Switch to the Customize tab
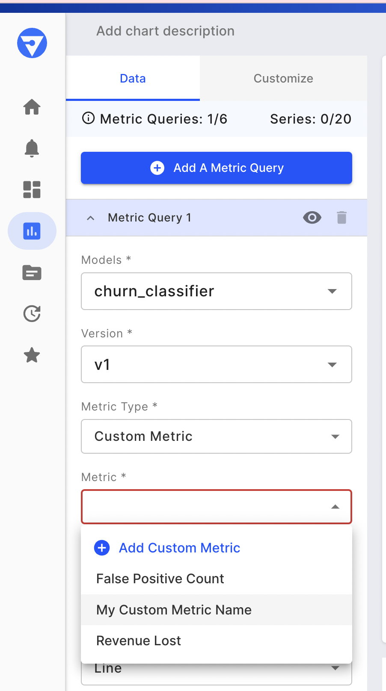Image resolution: width=386 pixels, height=691 pixels. [283, 78]
